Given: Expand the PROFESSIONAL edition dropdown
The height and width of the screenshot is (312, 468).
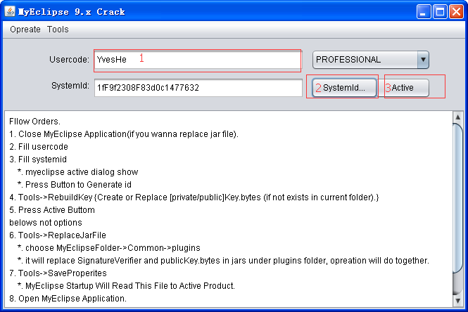Looking at the screenshot, I should 371,60.
